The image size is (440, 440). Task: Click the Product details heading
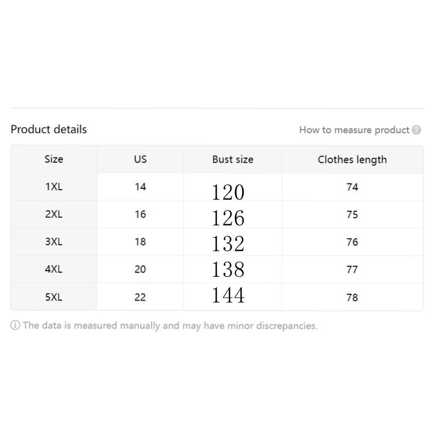pyautogui.click(x=49, y=129)
